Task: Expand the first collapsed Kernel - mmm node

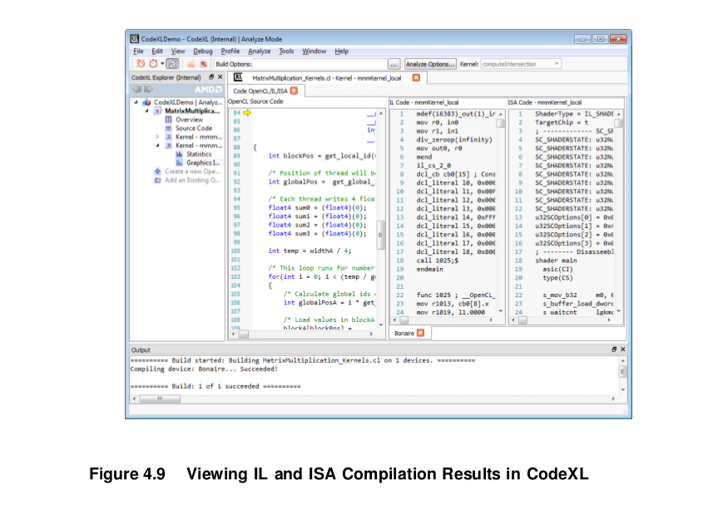Action: (157, 137)
